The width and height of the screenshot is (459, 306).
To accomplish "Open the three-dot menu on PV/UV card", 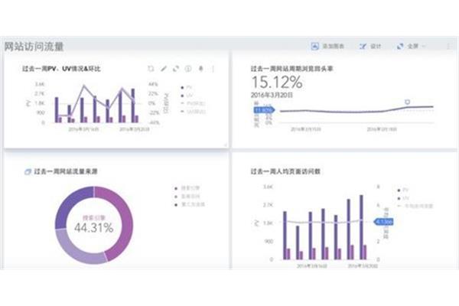I will click(213, 69).
